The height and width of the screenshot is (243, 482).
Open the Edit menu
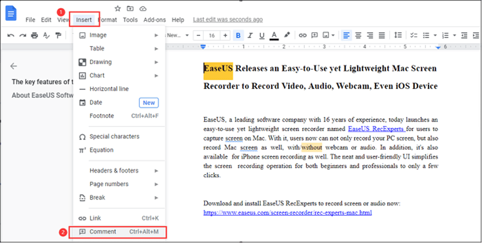[x=46, y=19]
